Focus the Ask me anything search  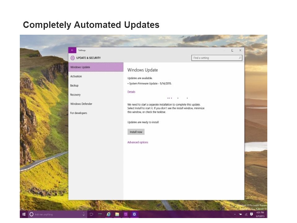[x=58, y=214]
